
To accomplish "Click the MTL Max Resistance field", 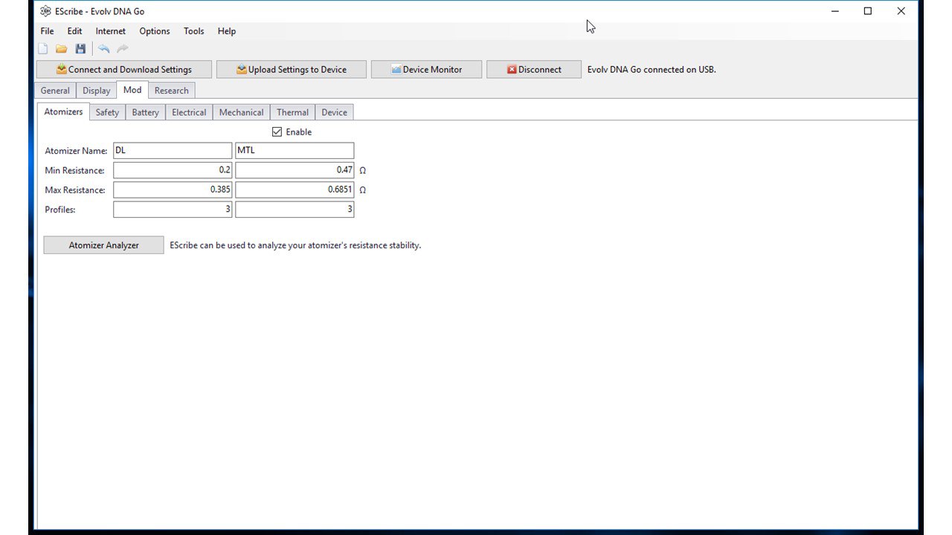I will point(295,189).
